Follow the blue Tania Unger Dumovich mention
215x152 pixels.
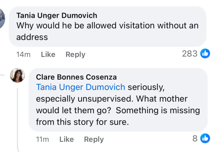tap(80, 87)
